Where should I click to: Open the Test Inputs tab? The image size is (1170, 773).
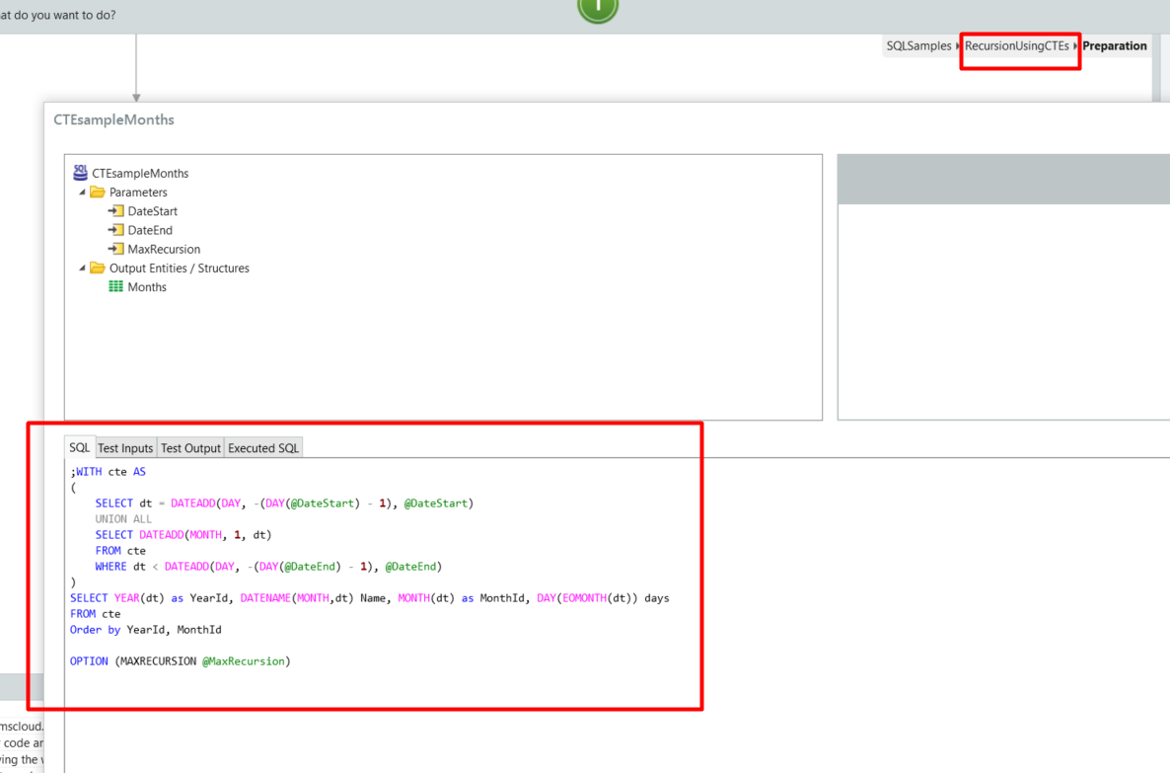125,448
